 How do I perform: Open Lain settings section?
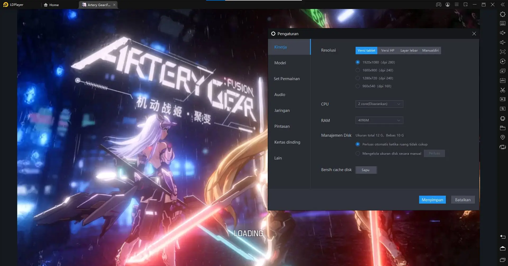tap(289, 158)
